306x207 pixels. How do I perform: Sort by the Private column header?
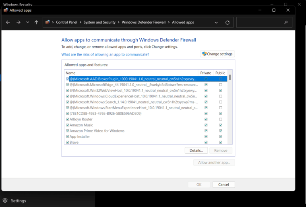tap(206, 73)
